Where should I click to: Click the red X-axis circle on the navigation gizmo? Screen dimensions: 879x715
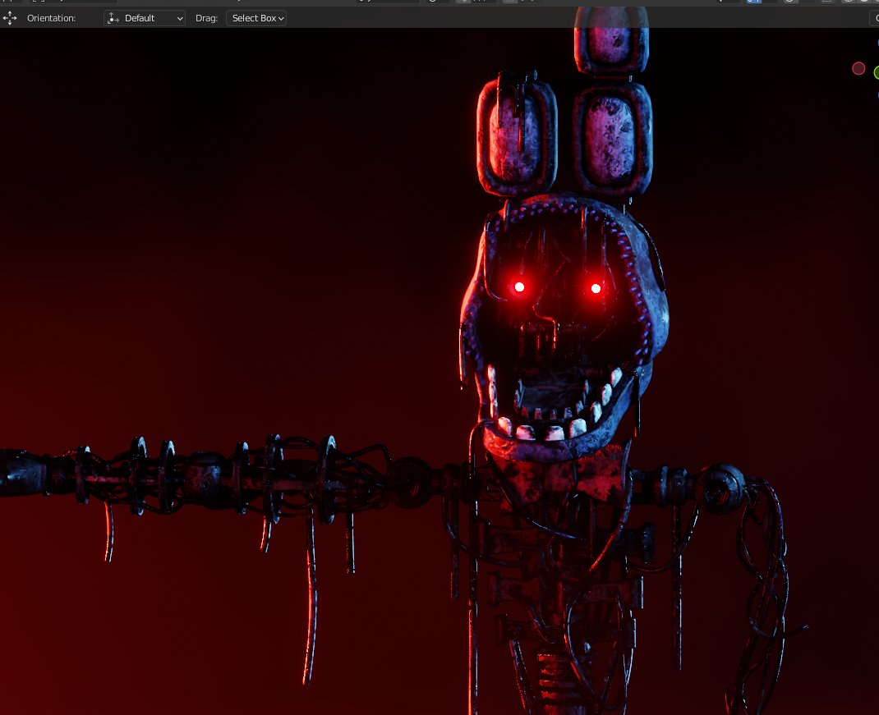click(858, 68)
